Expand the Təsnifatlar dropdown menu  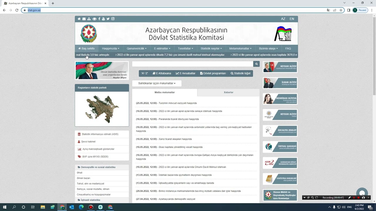pyautogui.click(x=185, y=48)
